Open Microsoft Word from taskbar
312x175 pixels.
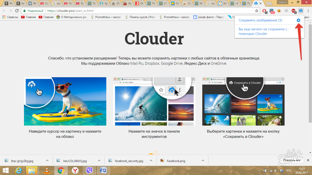[x=104, y=170]
